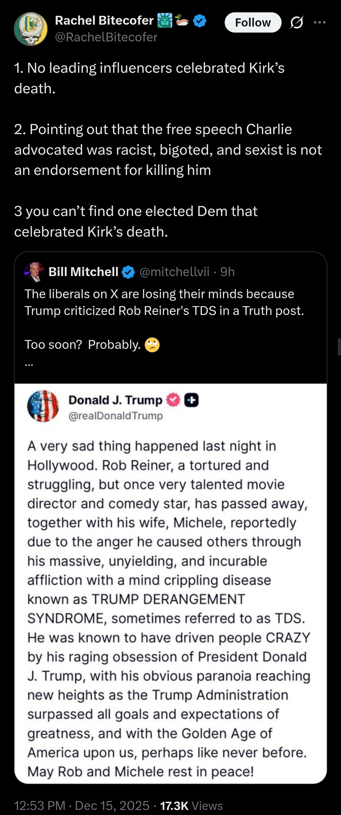341x815 pixels.
Task: Click the black plus badge icon
Action: 192,400
